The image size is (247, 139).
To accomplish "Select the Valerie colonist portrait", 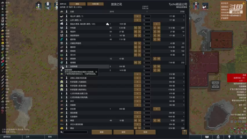I will (205, 6).
